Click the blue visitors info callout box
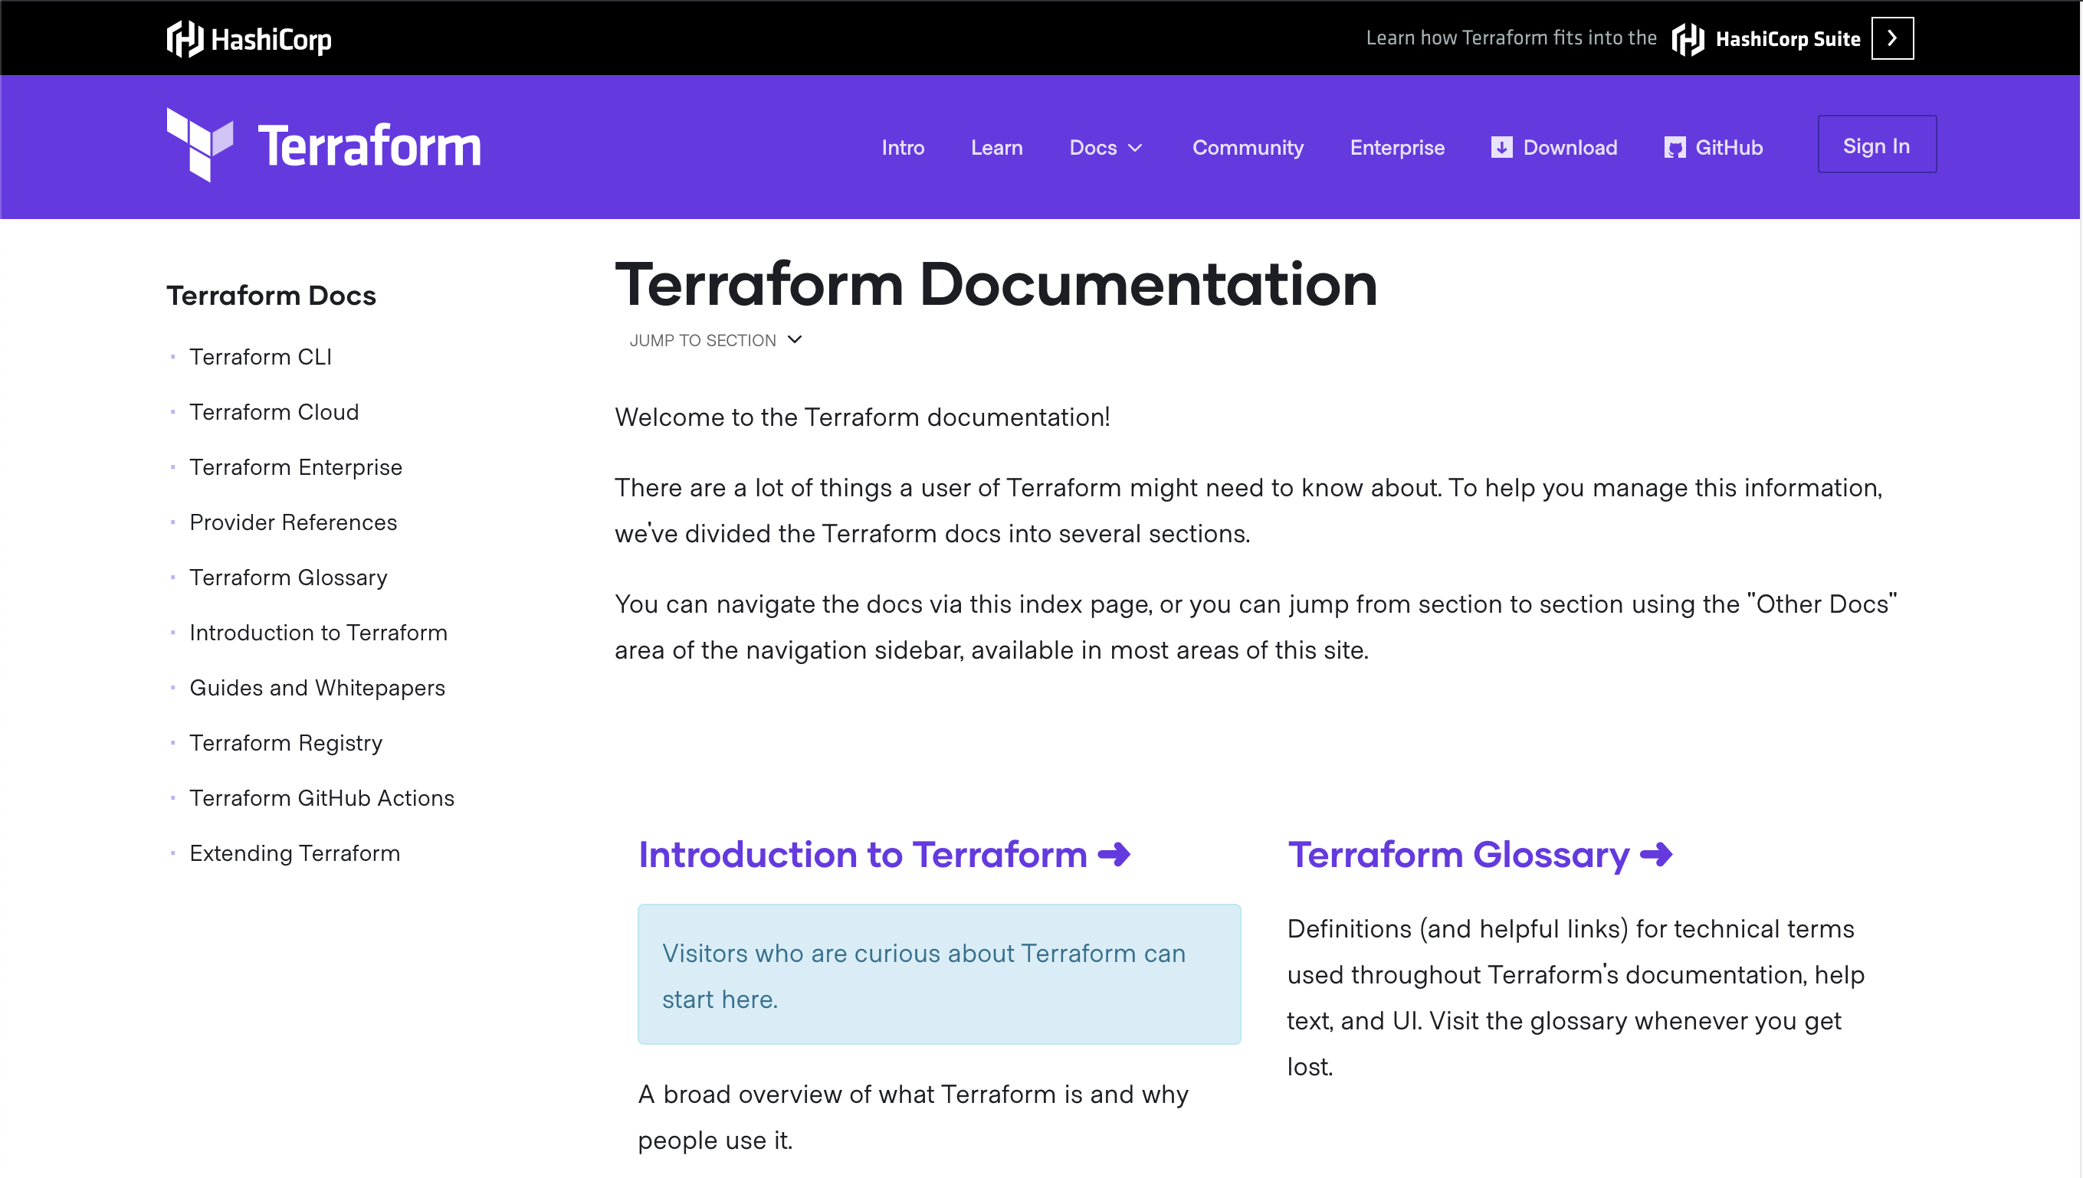 [x=939, y=975]
